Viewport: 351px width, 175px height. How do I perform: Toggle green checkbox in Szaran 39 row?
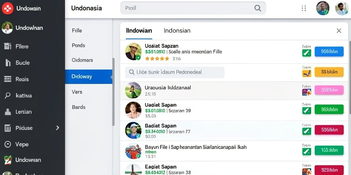(x=307, y=110)
